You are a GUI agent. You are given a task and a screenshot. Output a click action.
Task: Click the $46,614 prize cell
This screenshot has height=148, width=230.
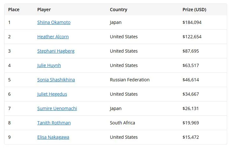point(191,80)
